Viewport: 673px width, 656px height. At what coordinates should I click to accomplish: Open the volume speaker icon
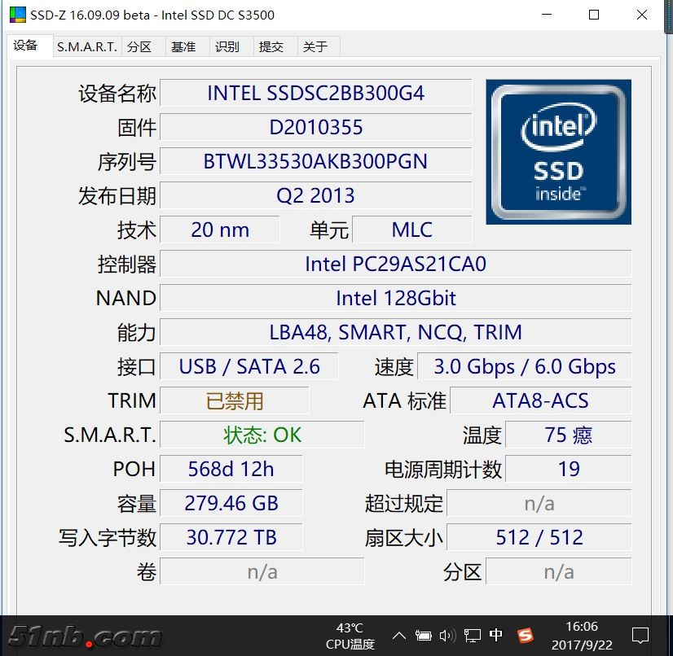pos(446,636)
